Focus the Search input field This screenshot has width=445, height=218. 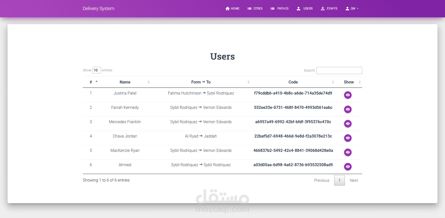[339, 70]
